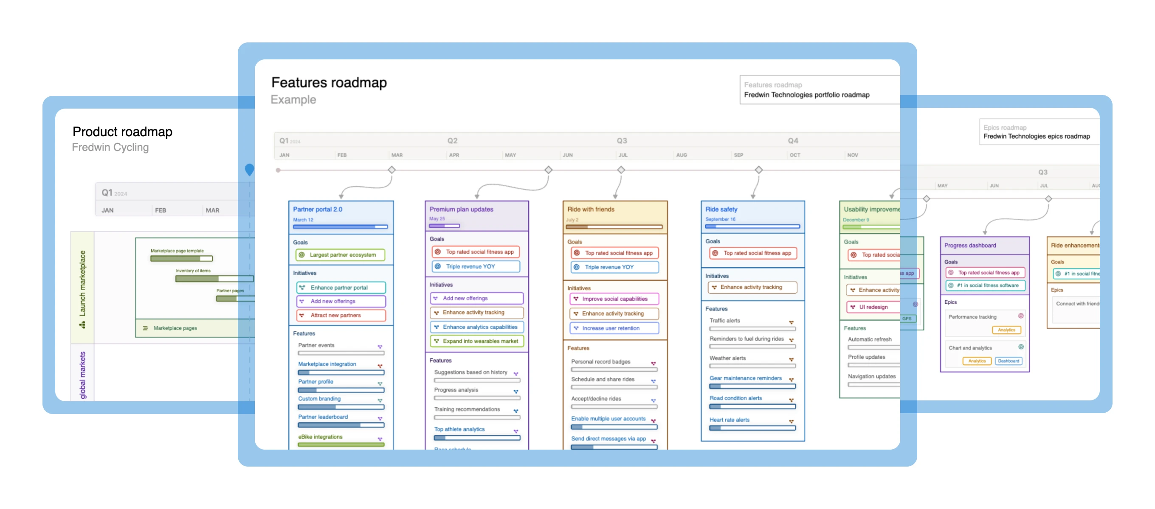Viewport: 1155px width, 509px height.
Task: Click the Custom branding progress bar
Action: [341, 407]
